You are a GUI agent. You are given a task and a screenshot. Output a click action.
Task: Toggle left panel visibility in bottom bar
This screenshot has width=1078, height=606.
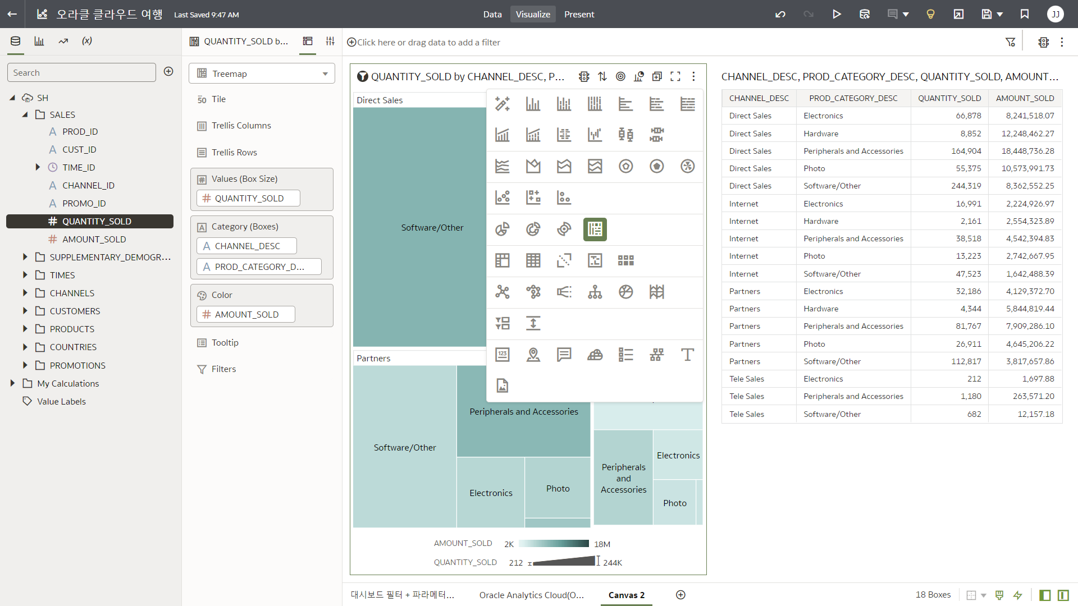click(1045, 595)
